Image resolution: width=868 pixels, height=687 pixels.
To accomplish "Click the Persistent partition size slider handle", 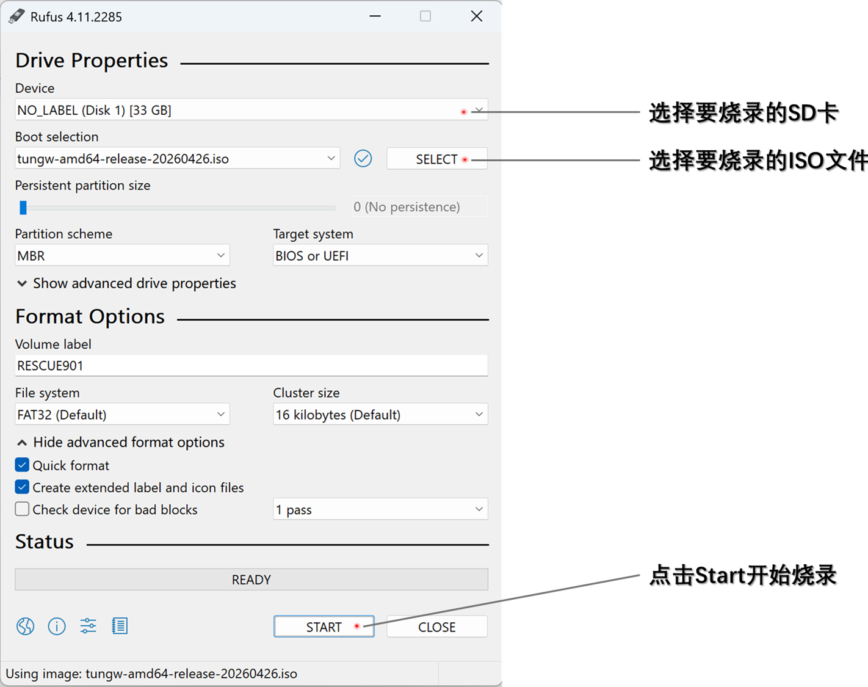I will coord(23,208).
